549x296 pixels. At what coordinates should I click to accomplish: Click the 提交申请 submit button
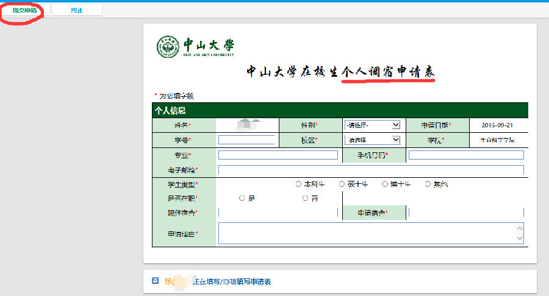25,10
